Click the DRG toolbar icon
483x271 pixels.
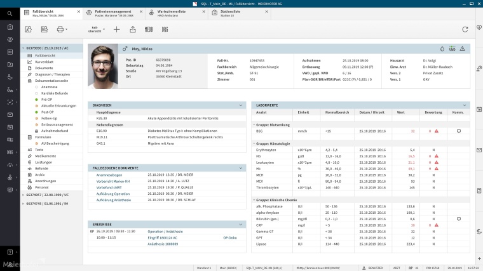(165, 29)
